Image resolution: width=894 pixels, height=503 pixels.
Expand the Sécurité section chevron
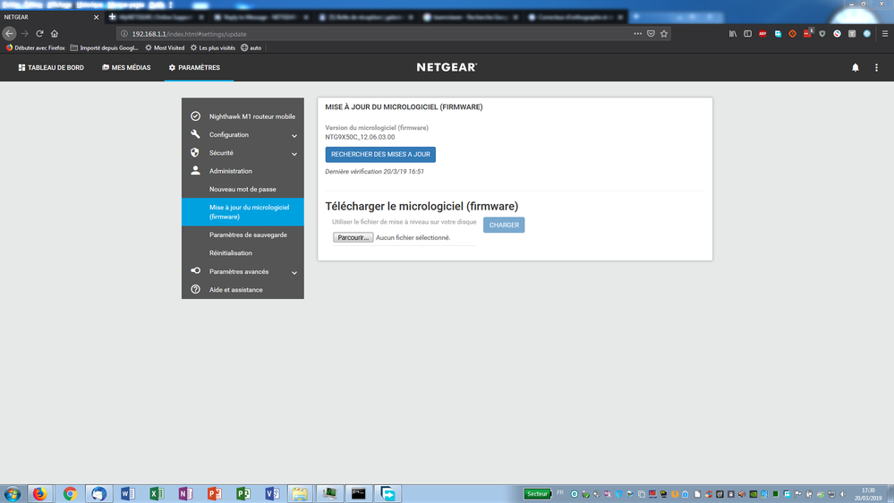tap(294, 154)
